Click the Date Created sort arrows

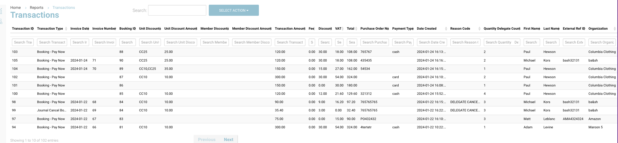(446, 29)
